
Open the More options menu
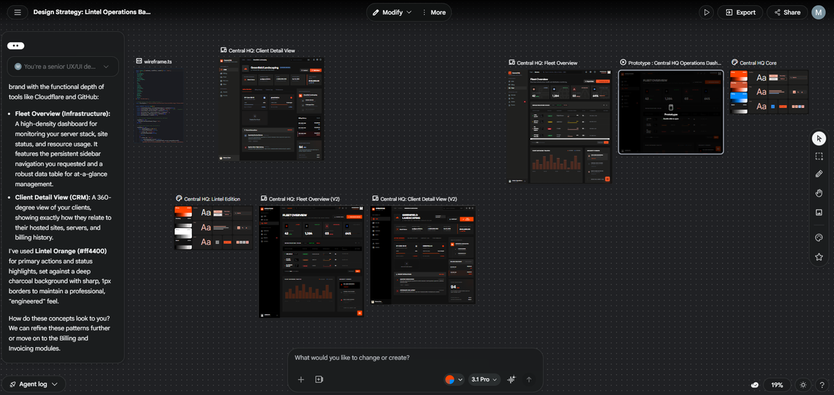pos(434,12)
